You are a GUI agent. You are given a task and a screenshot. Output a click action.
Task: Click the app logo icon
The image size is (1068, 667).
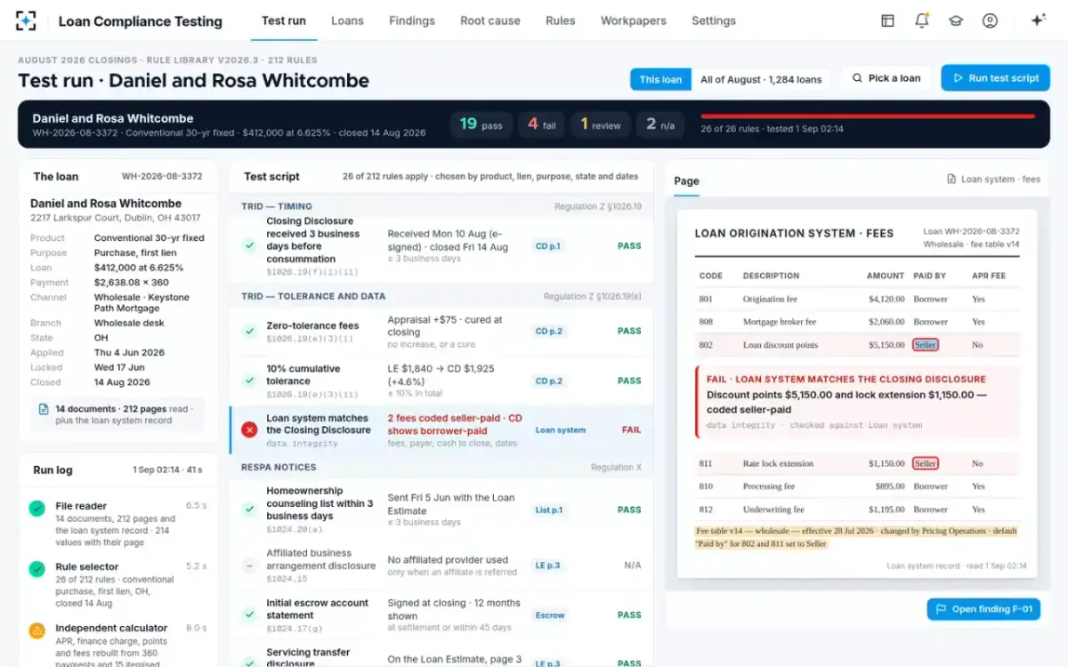26,20
